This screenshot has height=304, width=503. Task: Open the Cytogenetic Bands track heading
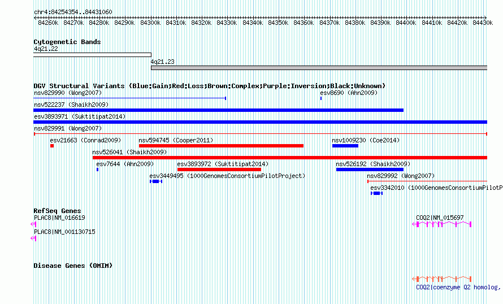[x=67, y=42]
